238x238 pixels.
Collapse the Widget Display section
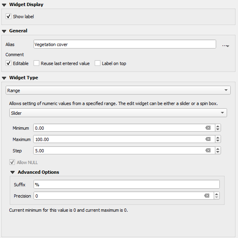pyautogui.click(x=4, y=5)
